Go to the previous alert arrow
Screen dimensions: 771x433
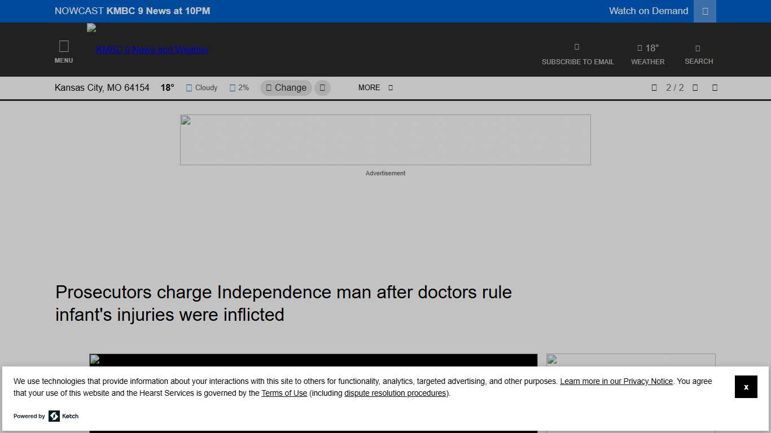click(x=654, y=88)
